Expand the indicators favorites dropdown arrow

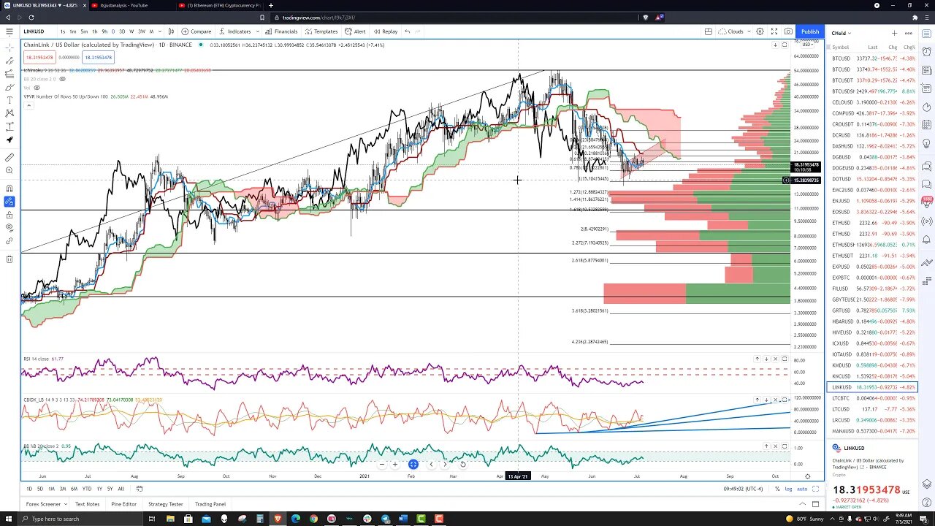(x=258, y=31)
